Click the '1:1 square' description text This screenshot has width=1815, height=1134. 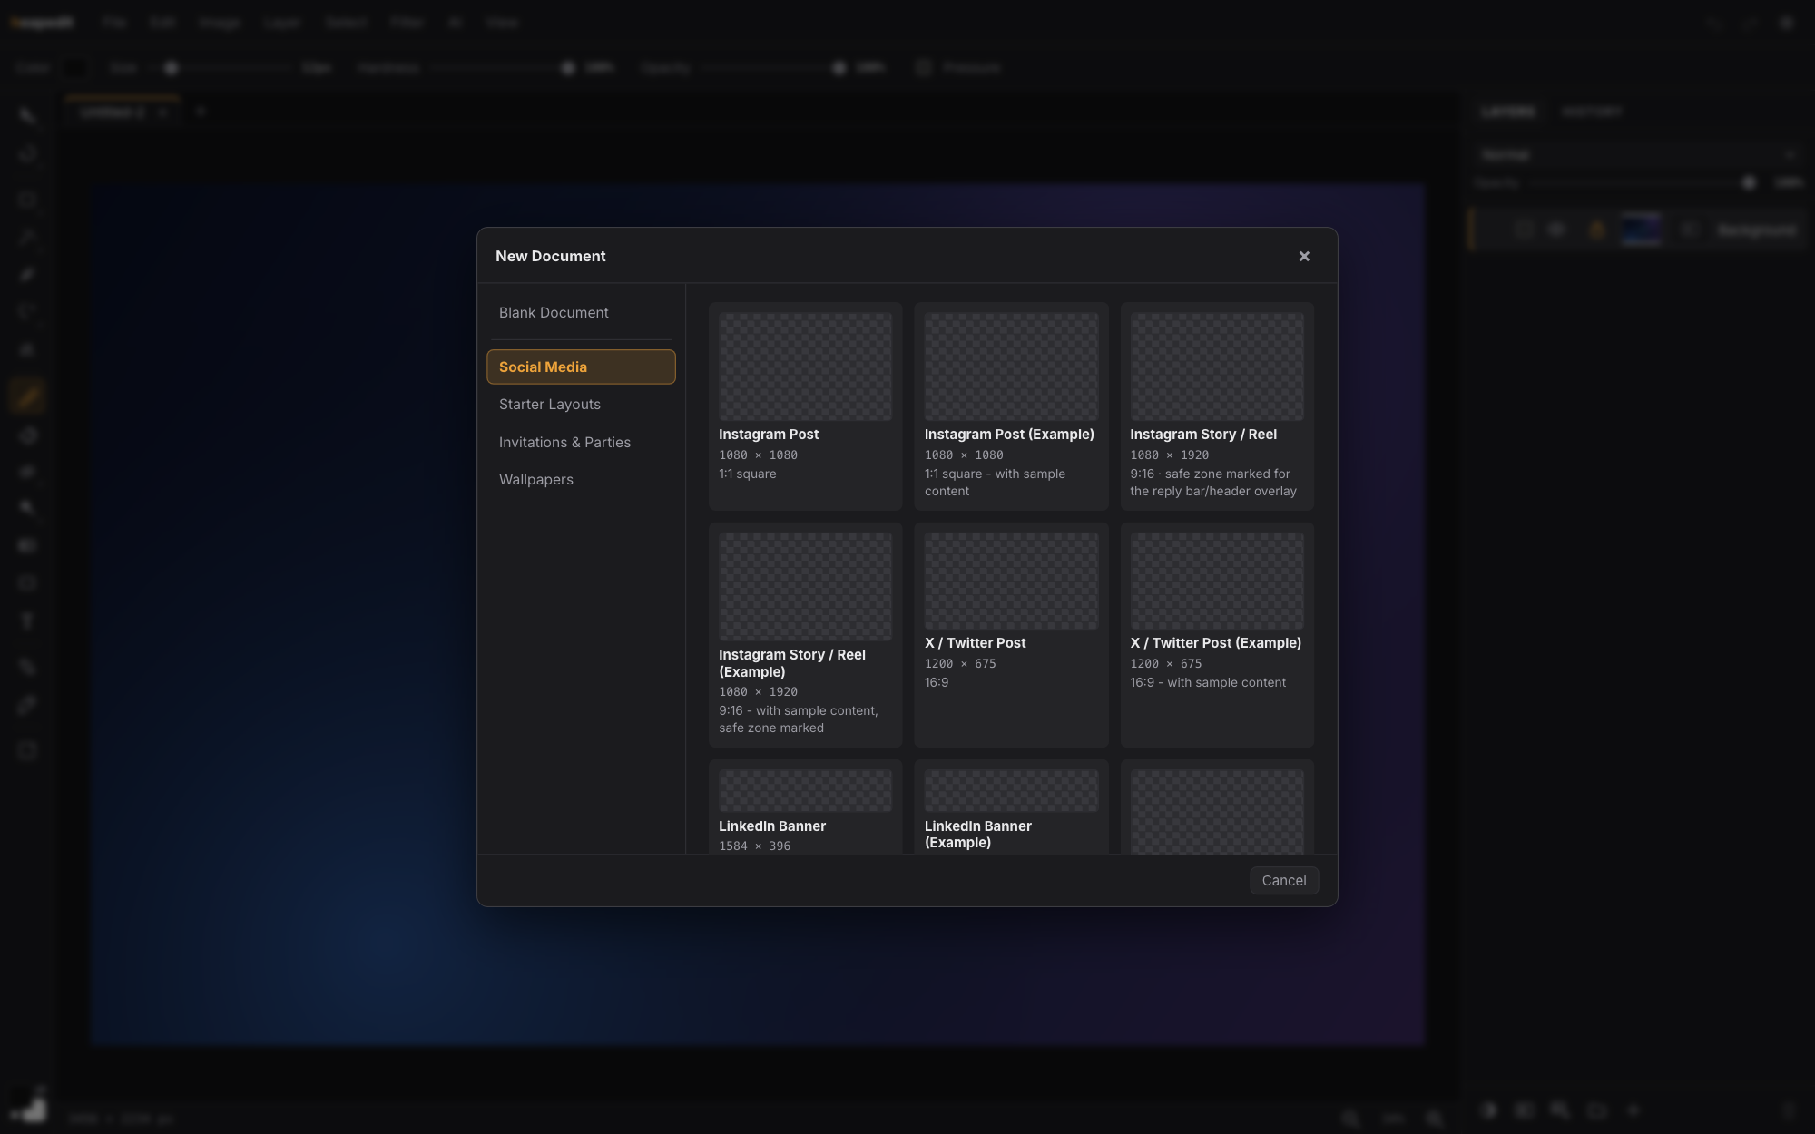[x=748, y=474]
